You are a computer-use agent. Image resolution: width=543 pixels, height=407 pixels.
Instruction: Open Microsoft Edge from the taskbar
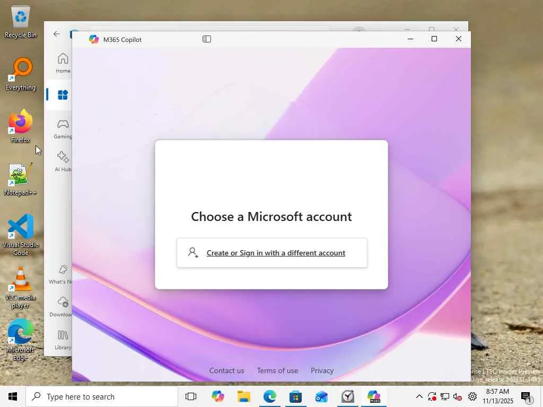coord(270,396)
